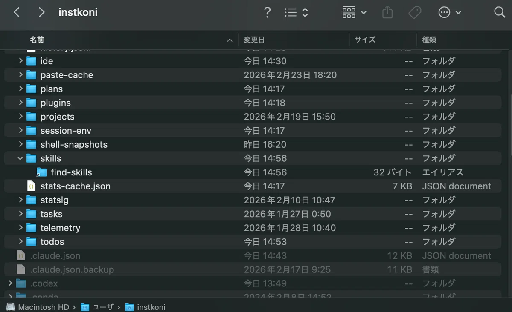Go back with the left chevron
Viewport: 512px width, 312px height.
17,12
